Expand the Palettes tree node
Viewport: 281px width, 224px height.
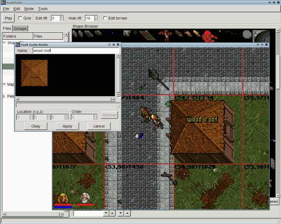point(4,97)
